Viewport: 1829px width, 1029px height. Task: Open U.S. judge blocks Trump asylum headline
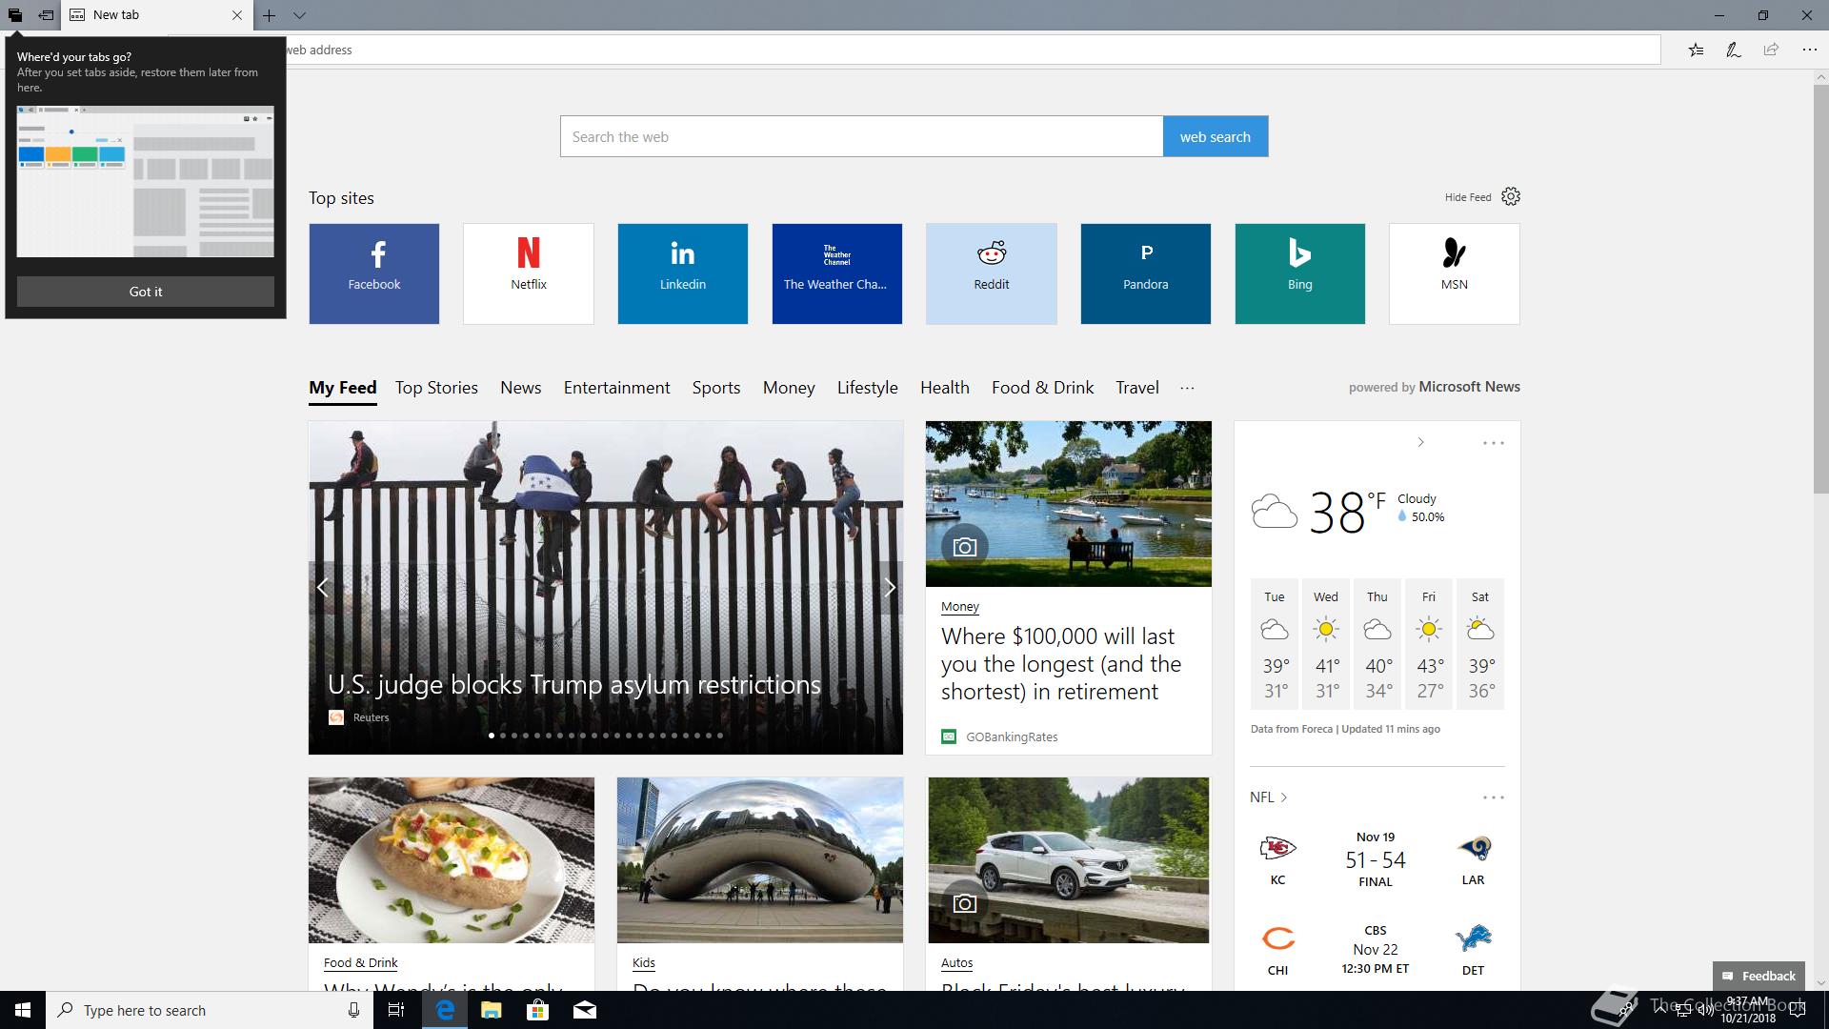pyautogui.click(x=574, y=685)
